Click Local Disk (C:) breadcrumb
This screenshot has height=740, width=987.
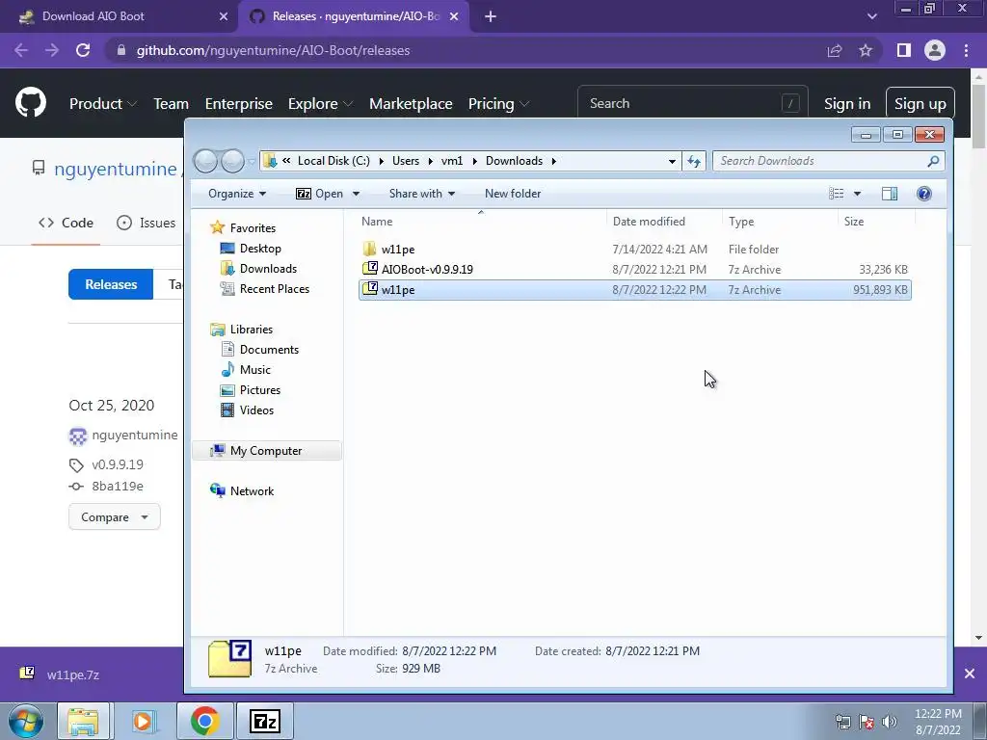(x=333, y=161)
